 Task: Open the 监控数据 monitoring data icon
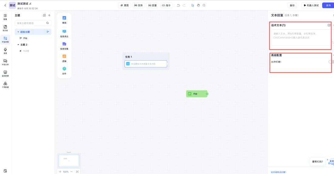click(x=5, y=73)
